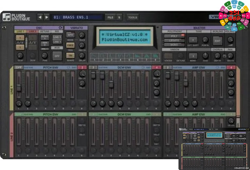The height and width of the screenshot is (170, 250).
Task: Toggle the vibrato BPM mode button
Action: (70, 35)
